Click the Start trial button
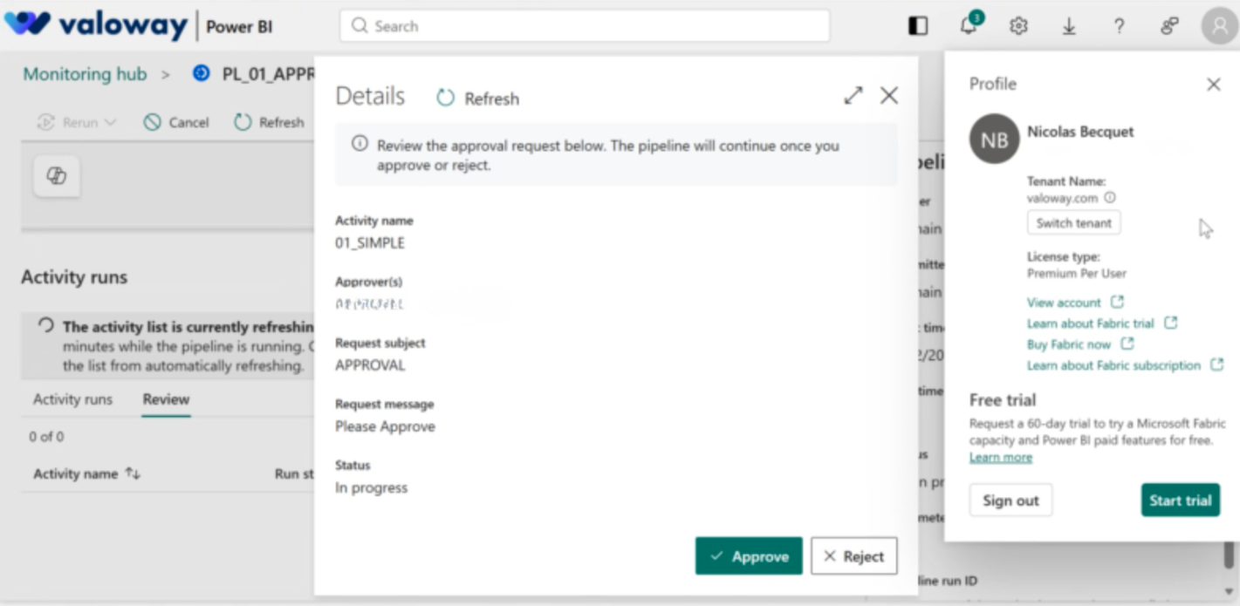Viewport: 1240px width, 606px height. pos(1180,500)
